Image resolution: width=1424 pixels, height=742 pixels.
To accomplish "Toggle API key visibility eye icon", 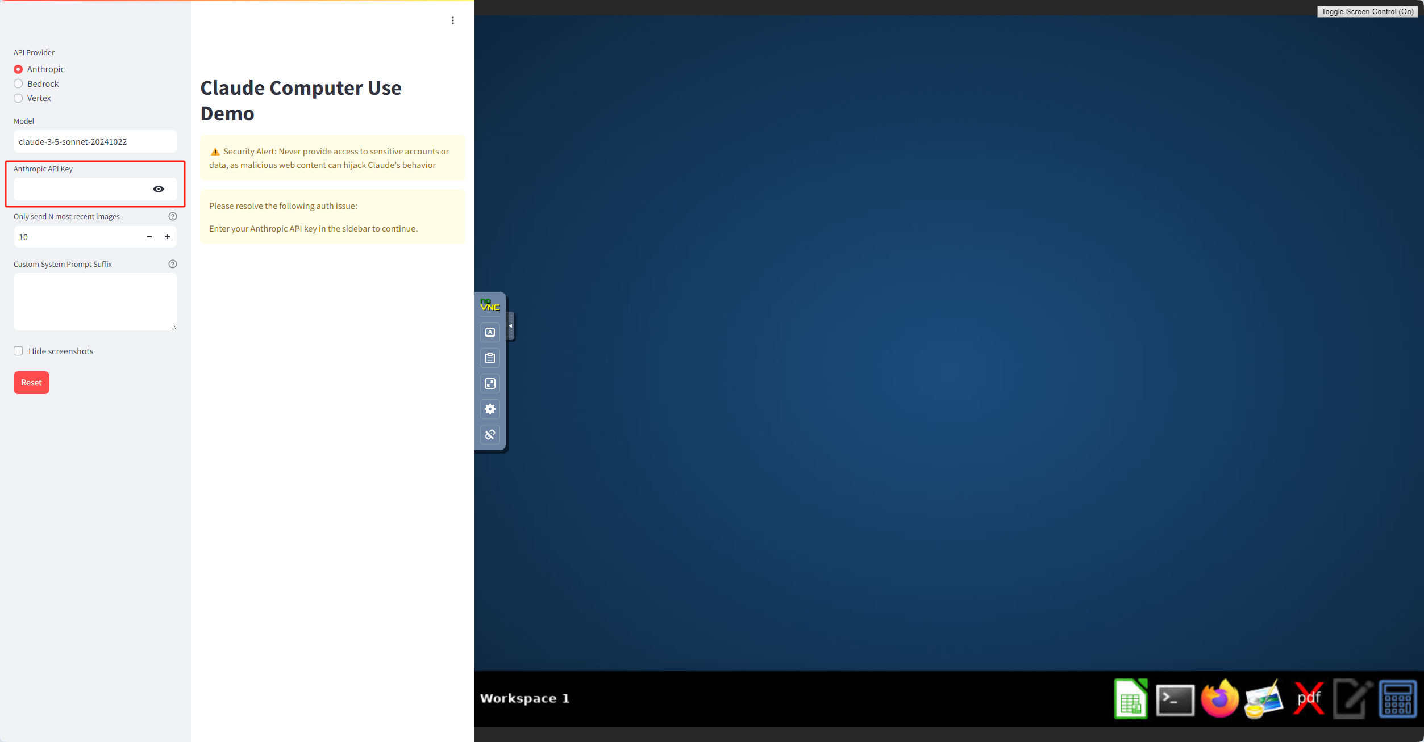I will (159, 189).
